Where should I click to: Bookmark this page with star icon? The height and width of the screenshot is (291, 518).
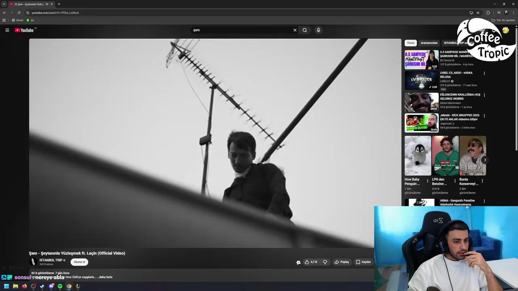click(x=478, y=13)
